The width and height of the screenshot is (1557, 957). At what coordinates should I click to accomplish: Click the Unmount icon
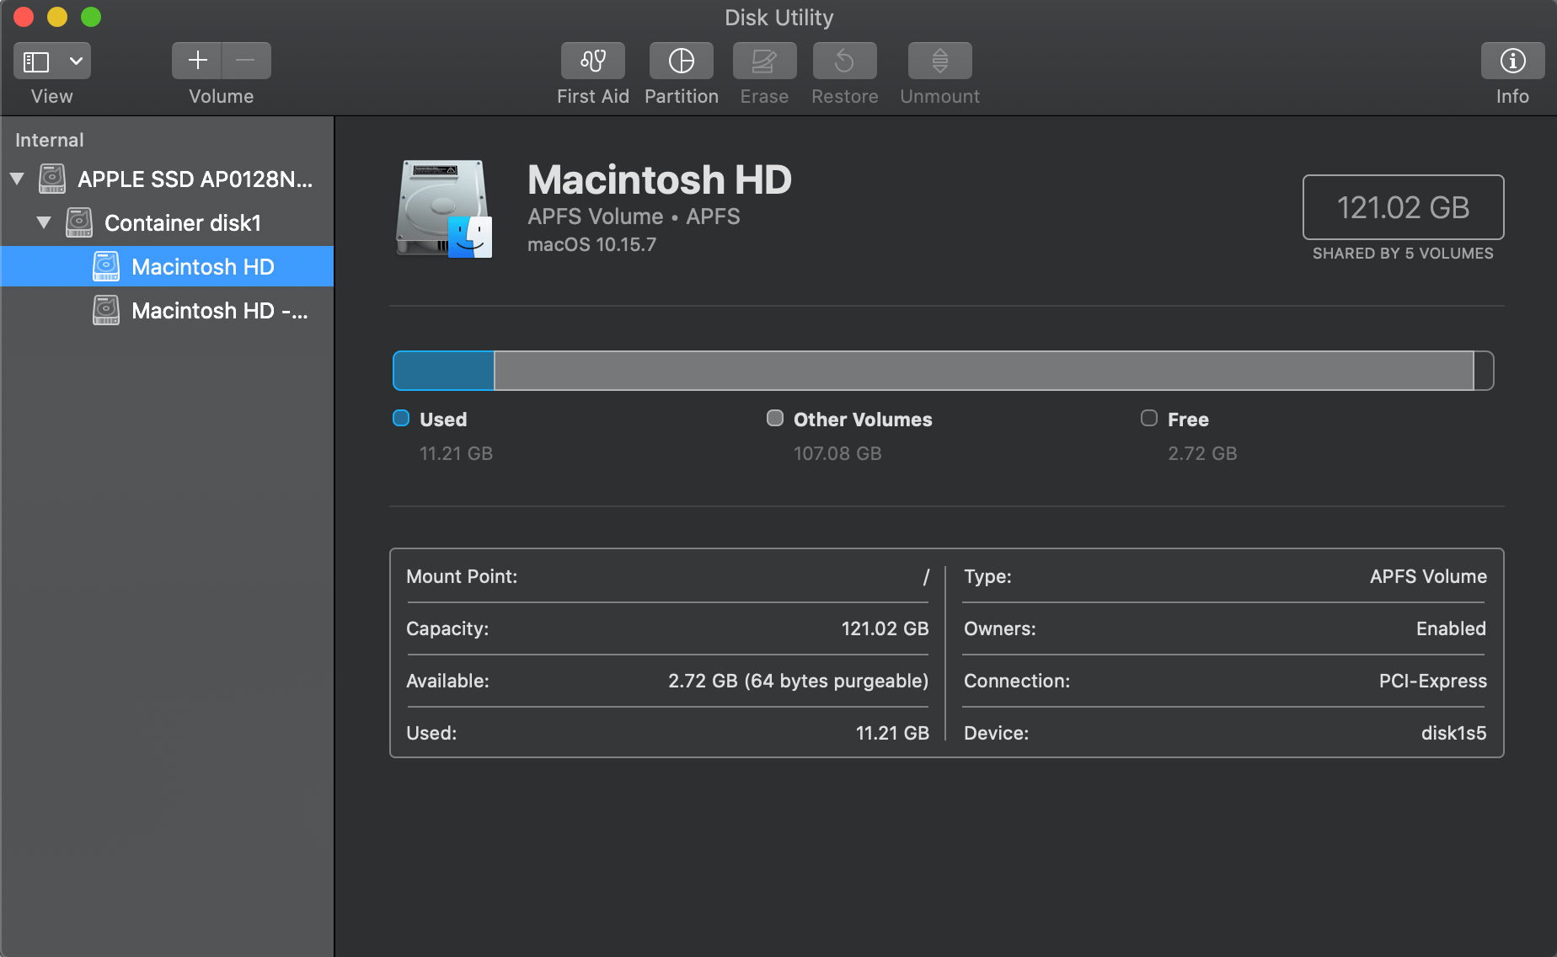pyautogui.click(x=939, y=60)
